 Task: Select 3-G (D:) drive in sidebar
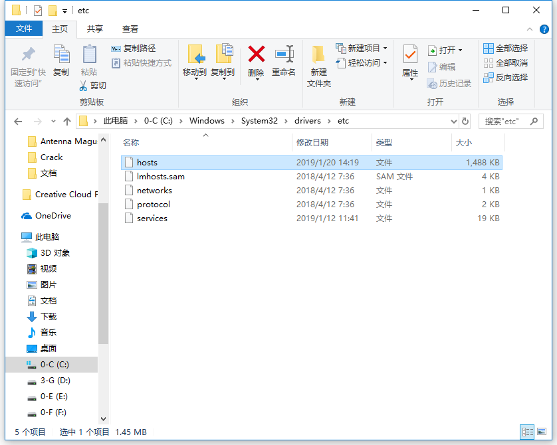tap(49, 381)
